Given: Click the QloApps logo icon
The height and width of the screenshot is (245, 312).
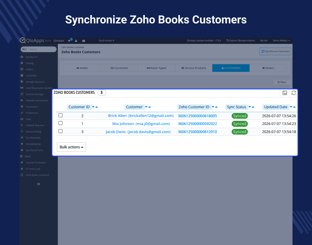Looking at the screenshot, I should pyautogui.click(x=23, y=40).
